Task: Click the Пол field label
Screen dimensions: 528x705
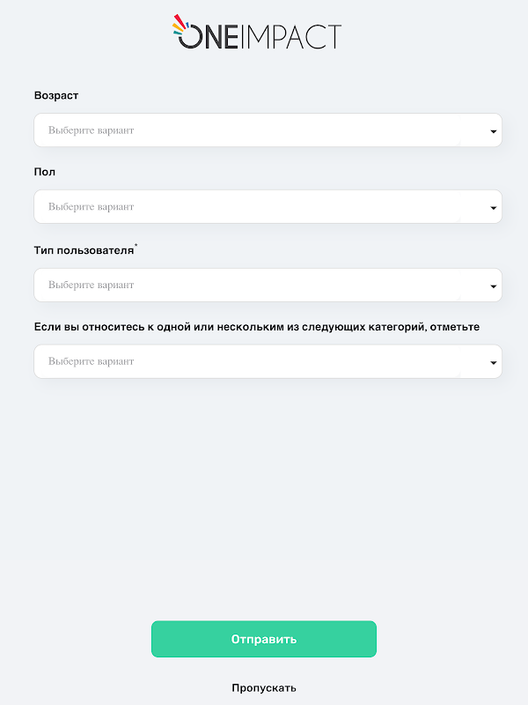Action: [x=45, y=172]
